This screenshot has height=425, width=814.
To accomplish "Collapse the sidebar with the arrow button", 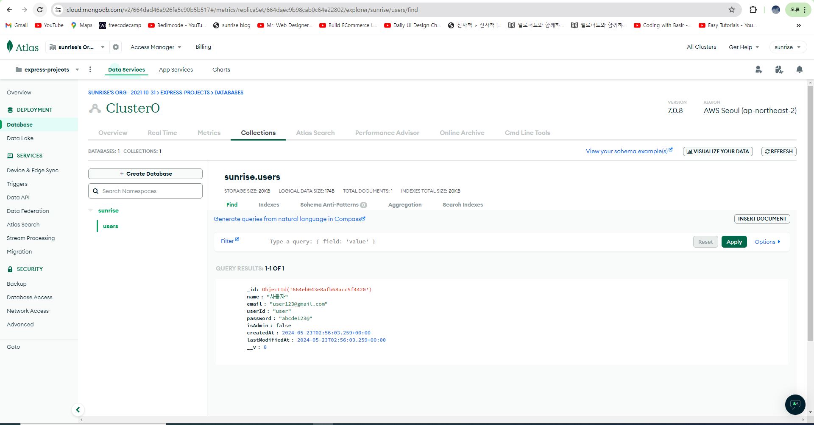I will pos(78,410).
